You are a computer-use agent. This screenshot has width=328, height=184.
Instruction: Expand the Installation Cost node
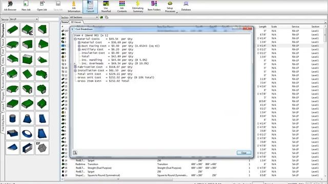75,71
